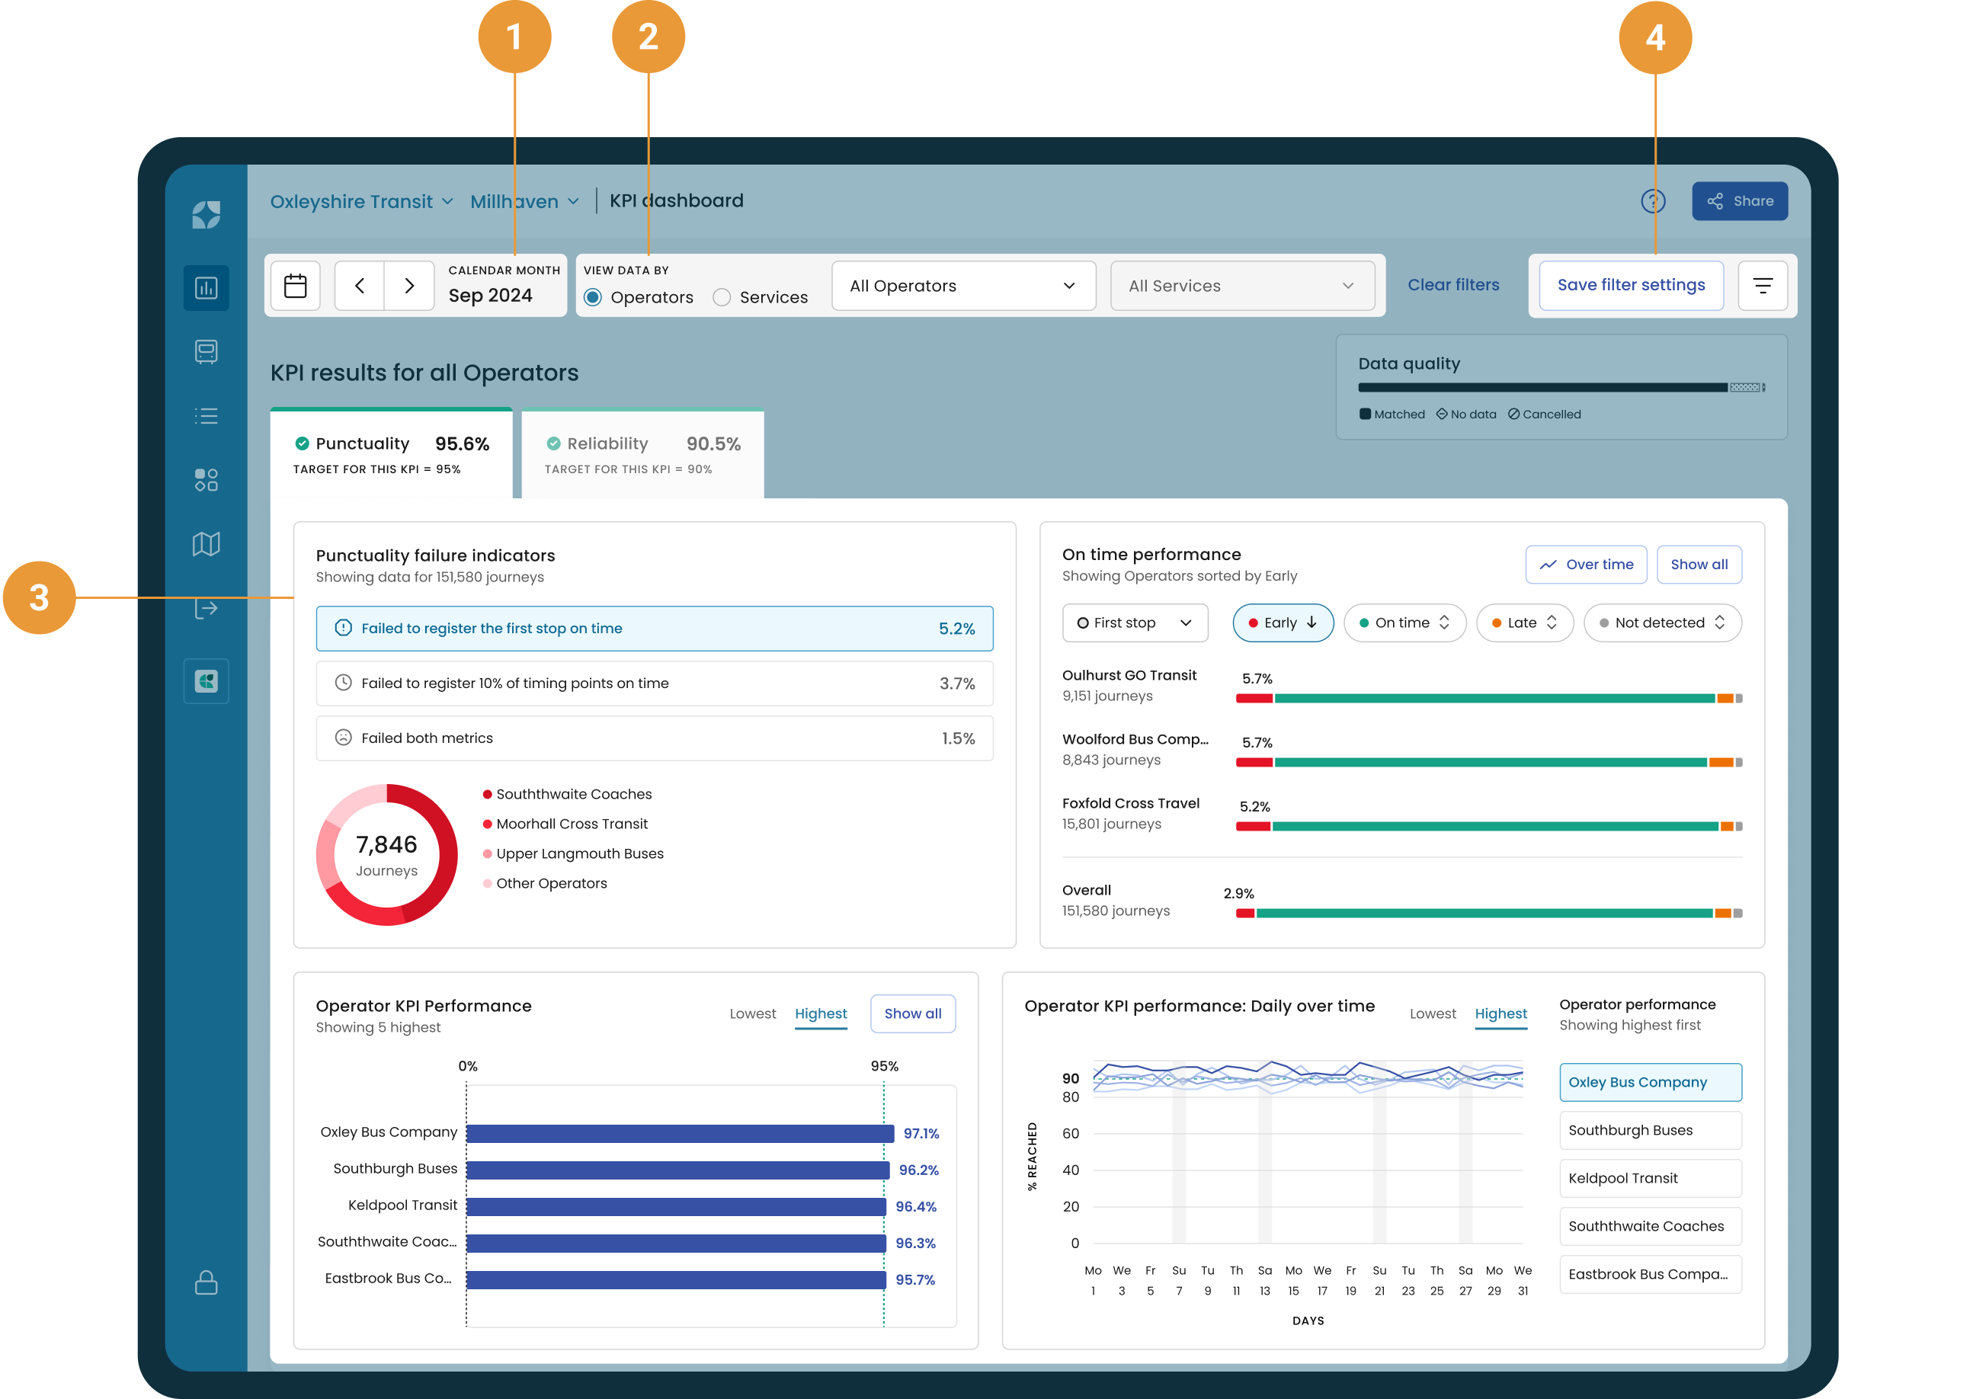Select the Services radio button

[x=722, y=297]
